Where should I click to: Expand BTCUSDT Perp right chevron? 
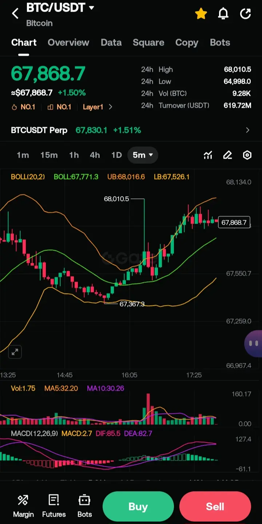pyautogui.click(x=247, y=130)
